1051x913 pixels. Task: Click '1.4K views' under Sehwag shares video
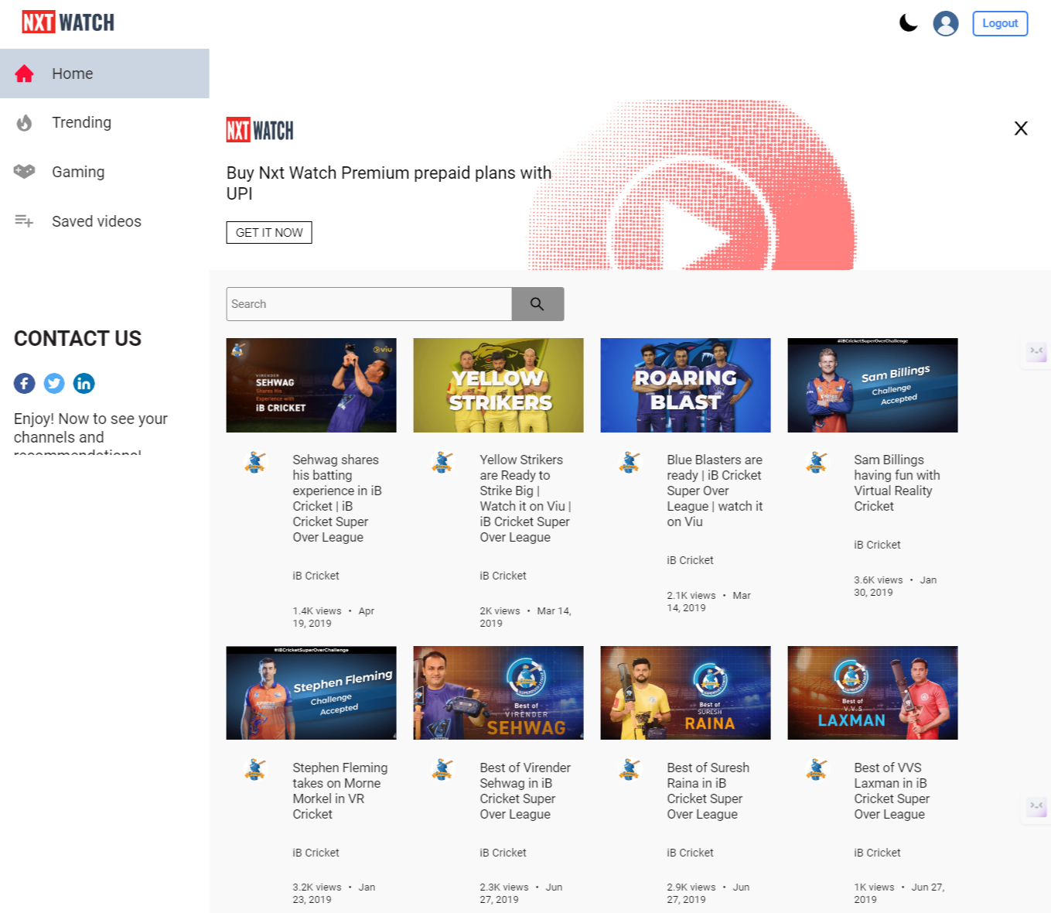(317, 611)
